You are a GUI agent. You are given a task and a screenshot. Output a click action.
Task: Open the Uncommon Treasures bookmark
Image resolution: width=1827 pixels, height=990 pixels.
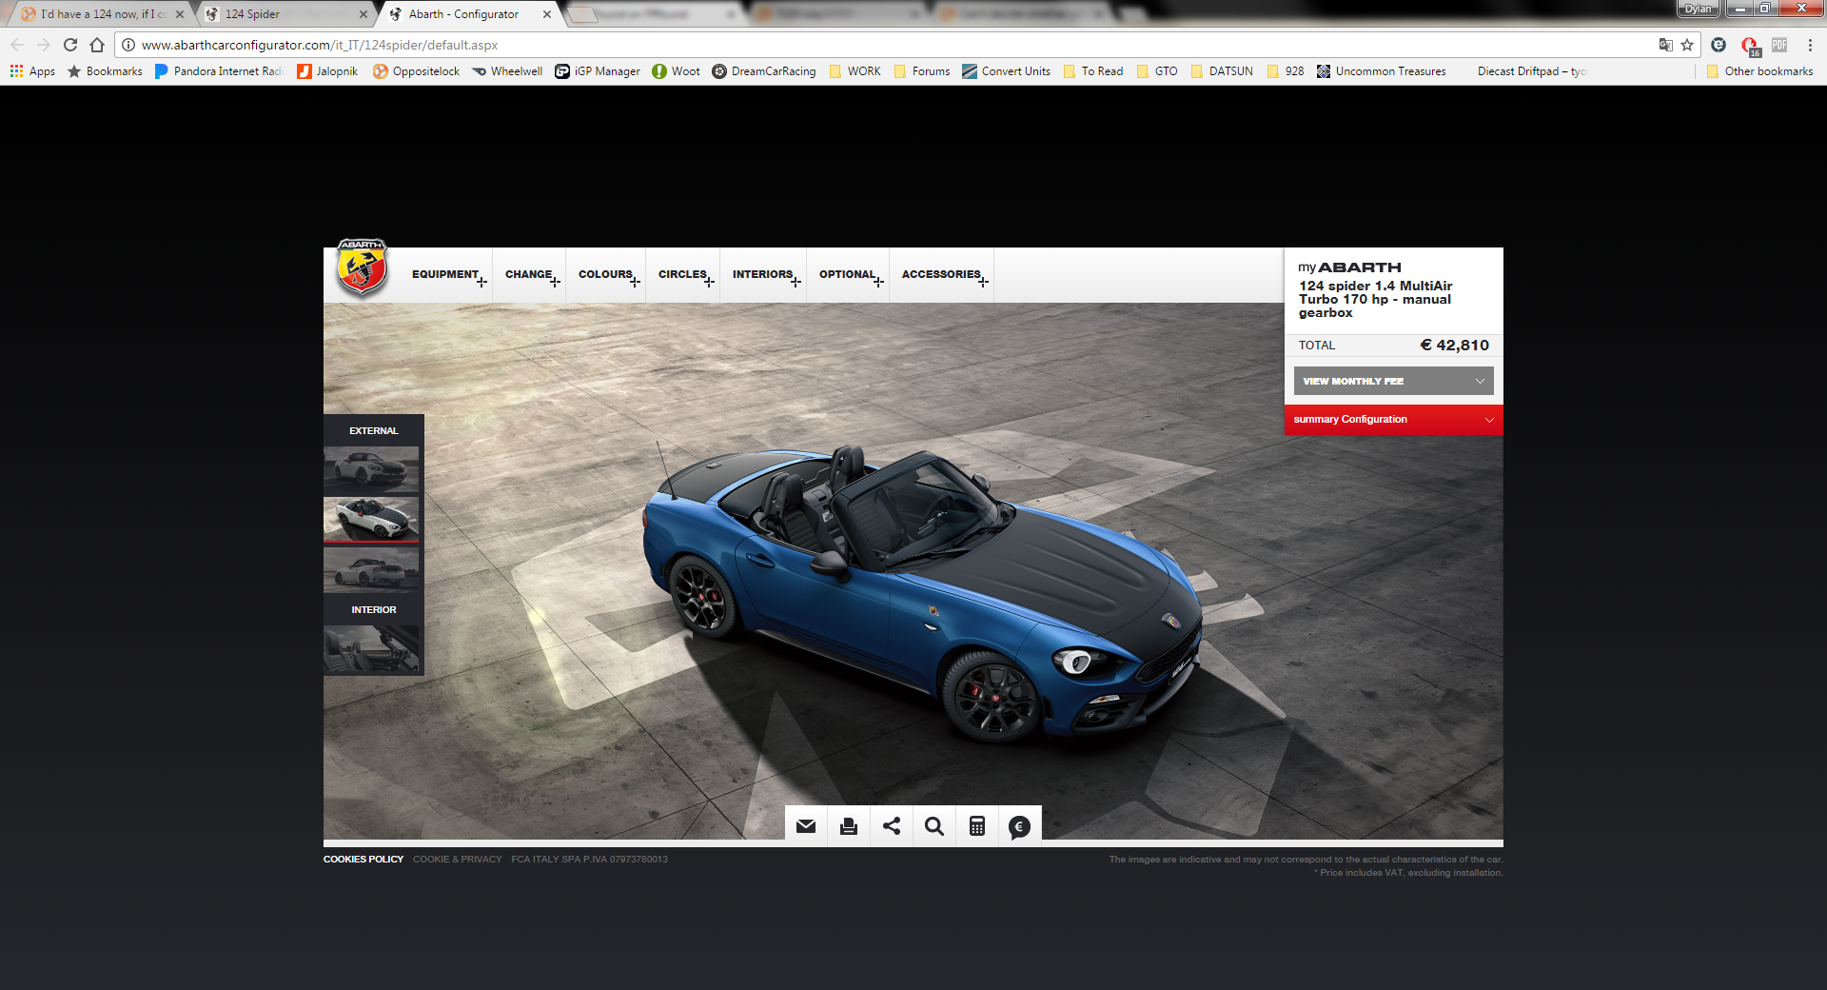[x=1381, y=71]
